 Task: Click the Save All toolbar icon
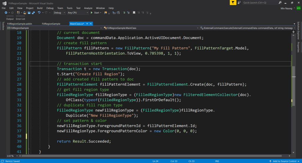[33, 13]
